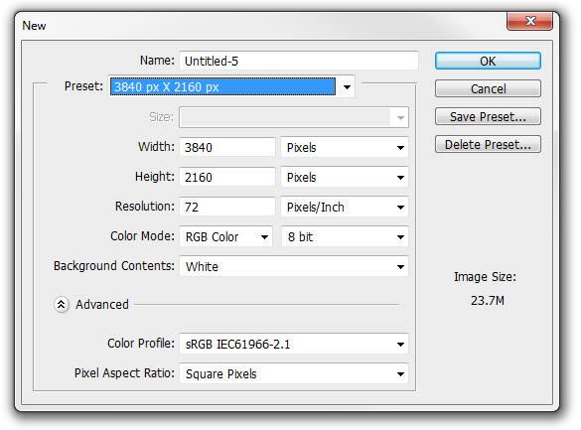Open Pixel Aspect Ratio Square Pixels dropdown
This screenshot has height=430, width=581.
point(294,373)
